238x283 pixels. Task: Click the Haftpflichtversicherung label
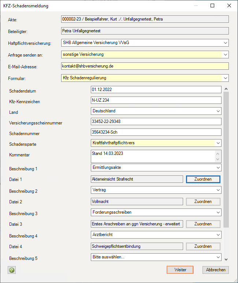tap(30, 43)
